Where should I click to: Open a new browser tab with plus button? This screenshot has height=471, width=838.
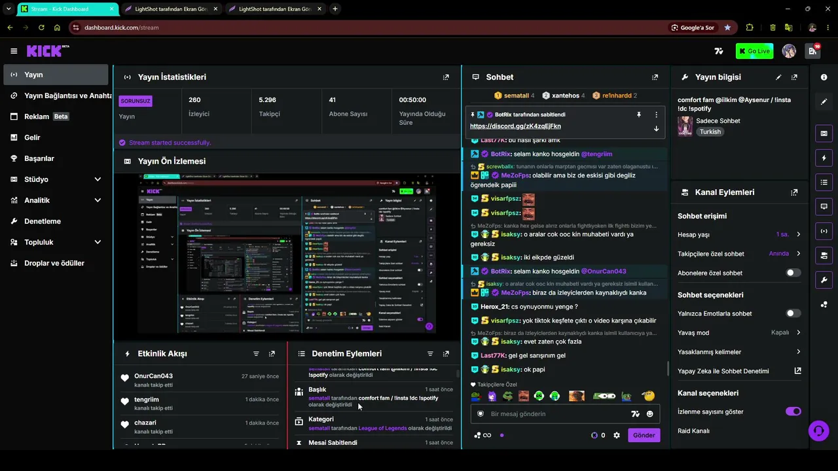coord(335,9)
